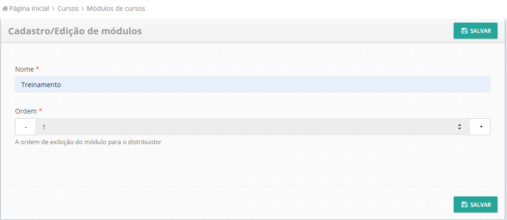Screen dimensions: 507x220
Task: Click the Ordem spinner up arrow
Action: [x=459, y=125]
